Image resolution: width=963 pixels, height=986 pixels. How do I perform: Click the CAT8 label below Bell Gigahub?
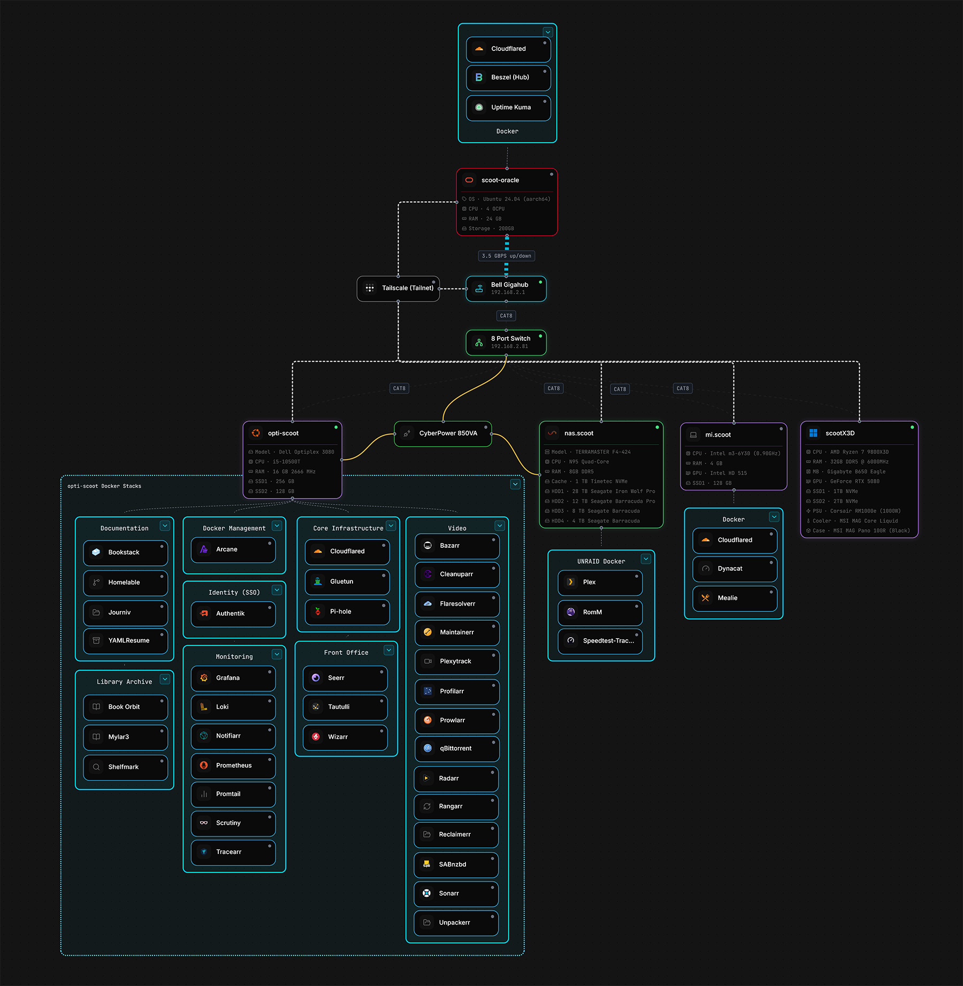(x=506, y=316)
